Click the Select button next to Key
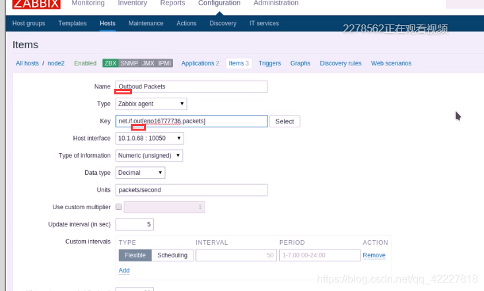This screenshot has width=484, height=291. [285, 121]
